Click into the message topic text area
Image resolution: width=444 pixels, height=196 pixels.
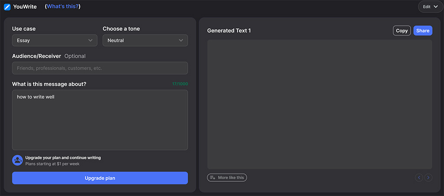pos(100,120)
